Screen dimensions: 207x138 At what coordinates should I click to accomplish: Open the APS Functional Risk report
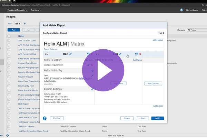point(27,54)
